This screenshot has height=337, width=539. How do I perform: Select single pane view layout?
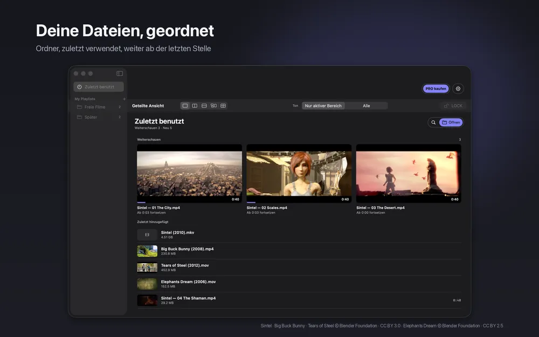coord(185,106)
